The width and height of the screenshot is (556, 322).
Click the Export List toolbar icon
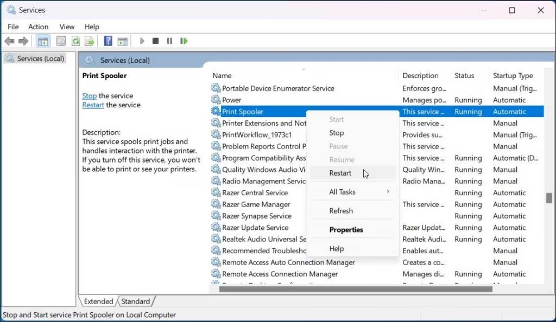[x=90, y=41]
